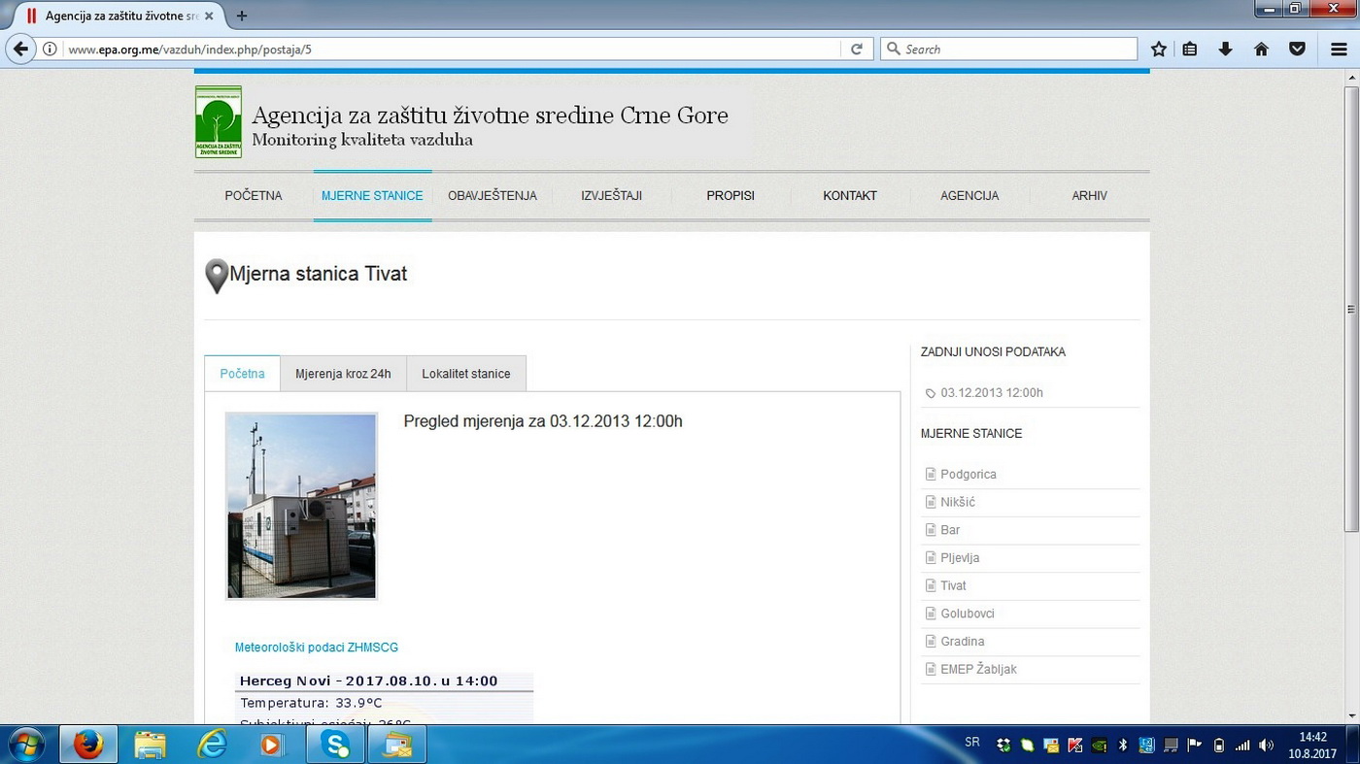1360x764 pixels.
Task: Open the Bar station link
Action: pos(950,530)
